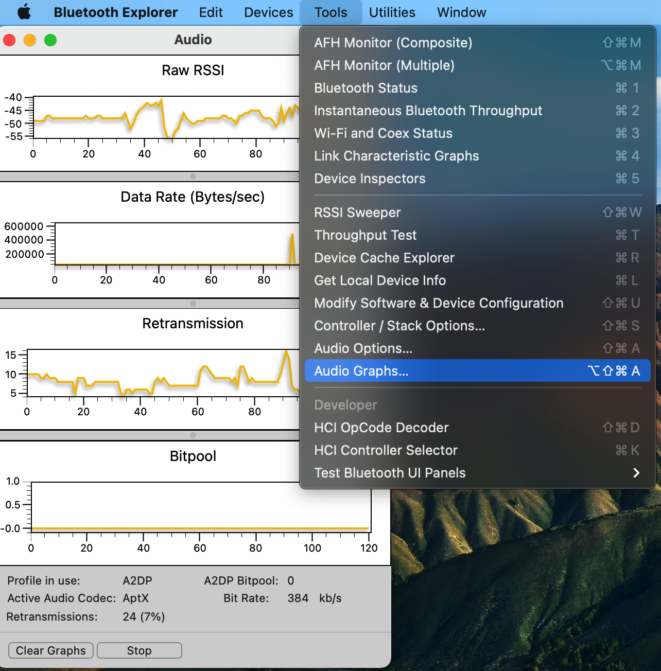
Task: Select AFH Monitor (Composite)
Action: tap(478, 43)
